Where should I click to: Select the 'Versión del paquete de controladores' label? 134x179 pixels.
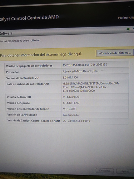pyautogui.click(x=29, y=66)
